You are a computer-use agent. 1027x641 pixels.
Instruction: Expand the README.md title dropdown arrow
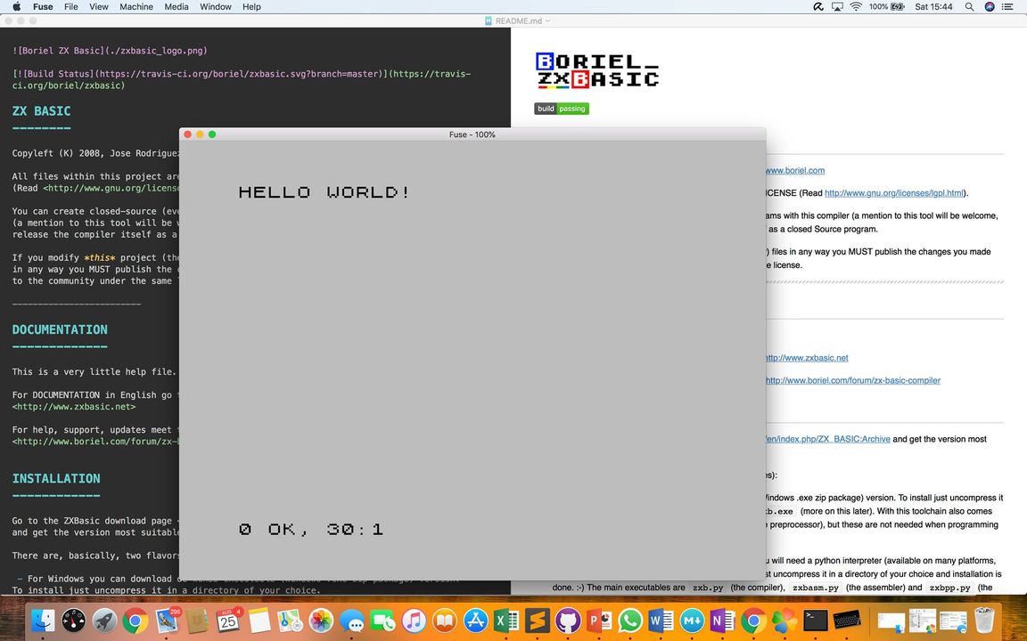click(x=548, y=20)
